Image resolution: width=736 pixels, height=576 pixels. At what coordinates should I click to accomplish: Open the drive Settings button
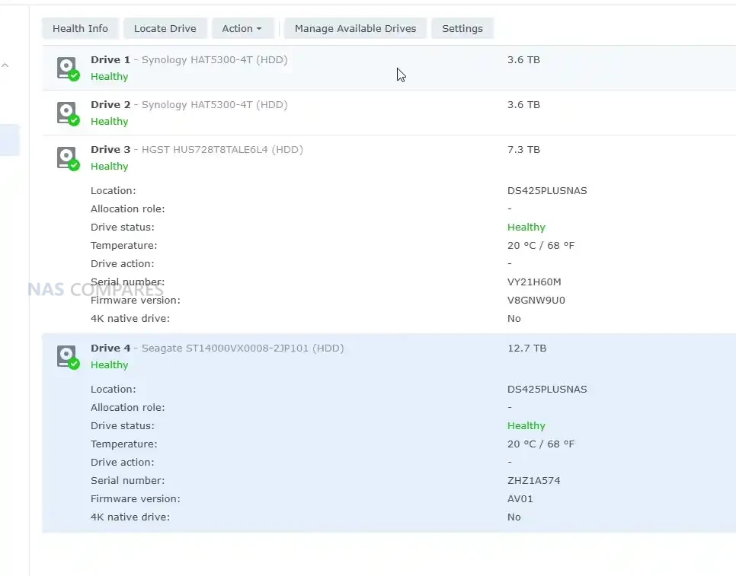point(462,28)
